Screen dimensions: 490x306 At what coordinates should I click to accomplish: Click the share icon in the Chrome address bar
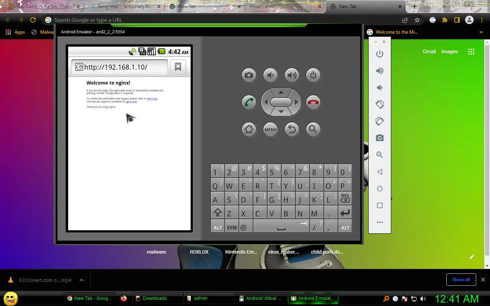pos(405,20)
